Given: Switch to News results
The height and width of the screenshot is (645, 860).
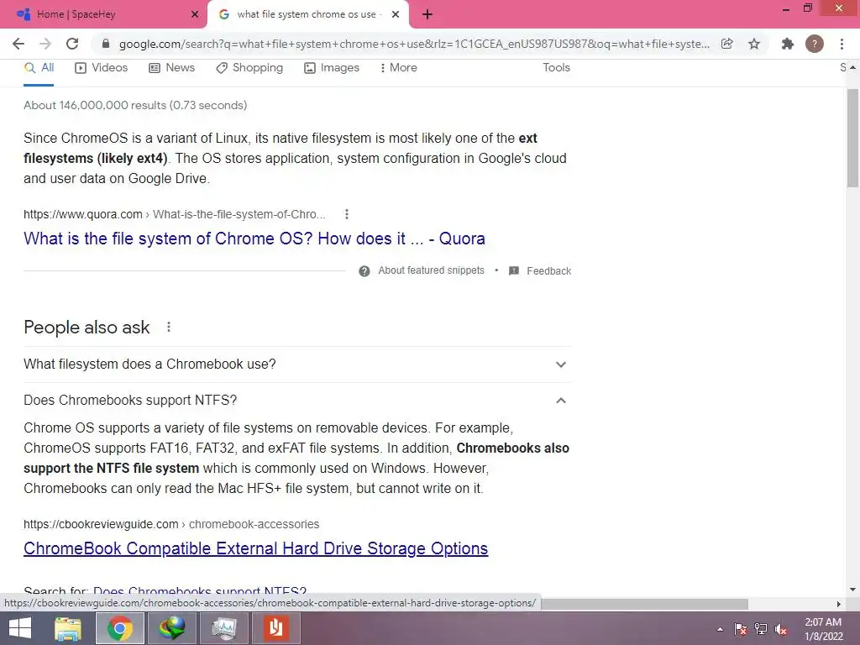Looking at the screenshot, I should (171, 67).
